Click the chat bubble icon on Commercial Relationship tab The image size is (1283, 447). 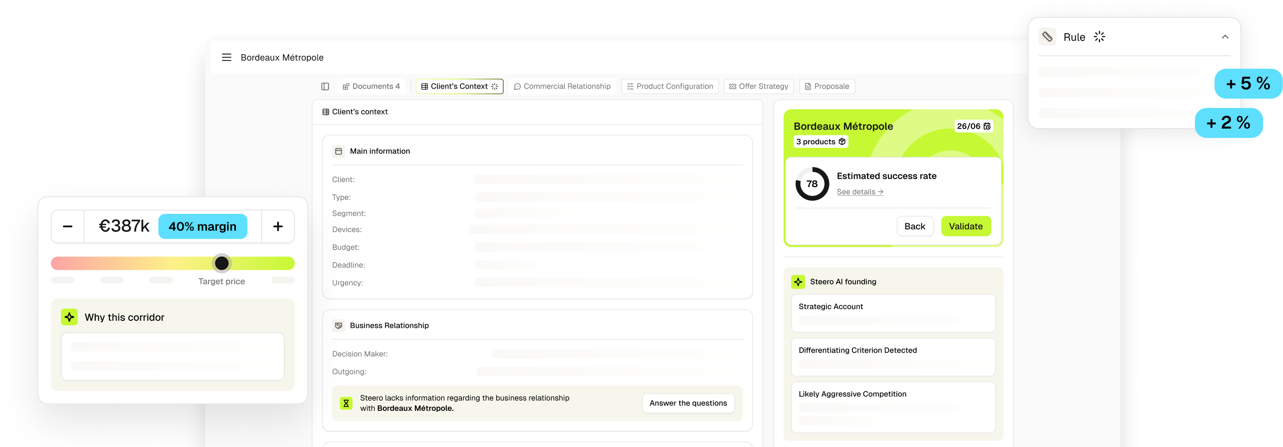[x=517, y=86]
